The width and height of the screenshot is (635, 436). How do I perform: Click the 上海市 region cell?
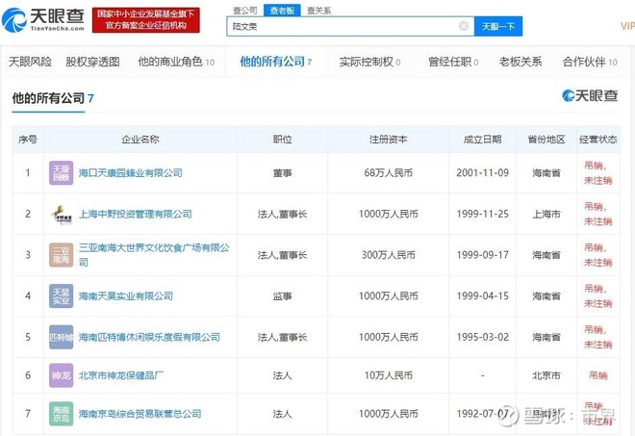coord(546,214)
